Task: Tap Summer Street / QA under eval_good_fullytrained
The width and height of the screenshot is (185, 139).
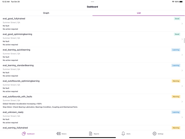Action: click(x=11, y=23)
